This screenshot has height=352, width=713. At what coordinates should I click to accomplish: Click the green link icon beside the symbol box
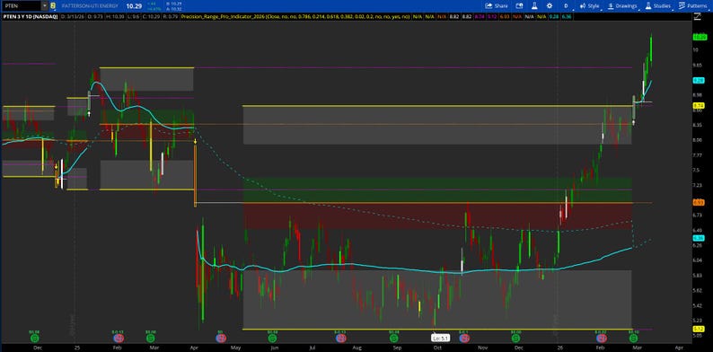pyautogui.click(x=53, y=6)
